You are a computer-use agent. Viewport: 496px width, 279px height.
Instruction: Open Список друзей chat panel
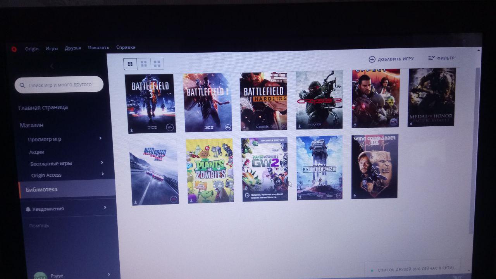[412, 269]
